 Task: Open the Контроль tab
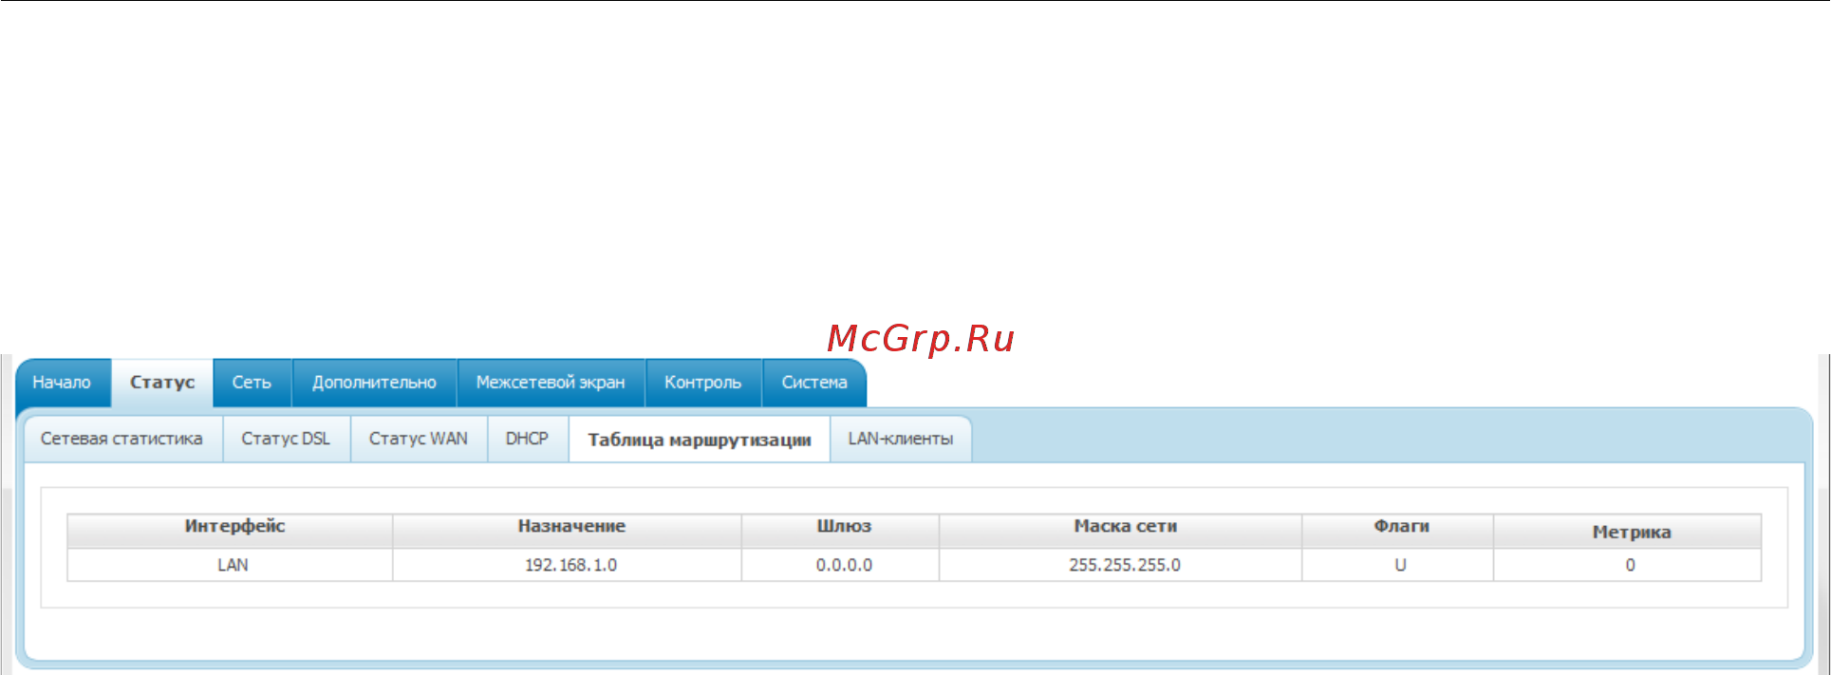click(702, 383)
